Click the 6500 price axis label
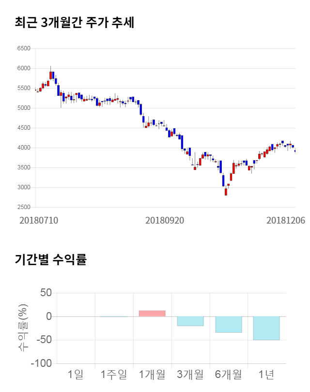This screenshot has width=310, height=392. [x=23, y=48]
